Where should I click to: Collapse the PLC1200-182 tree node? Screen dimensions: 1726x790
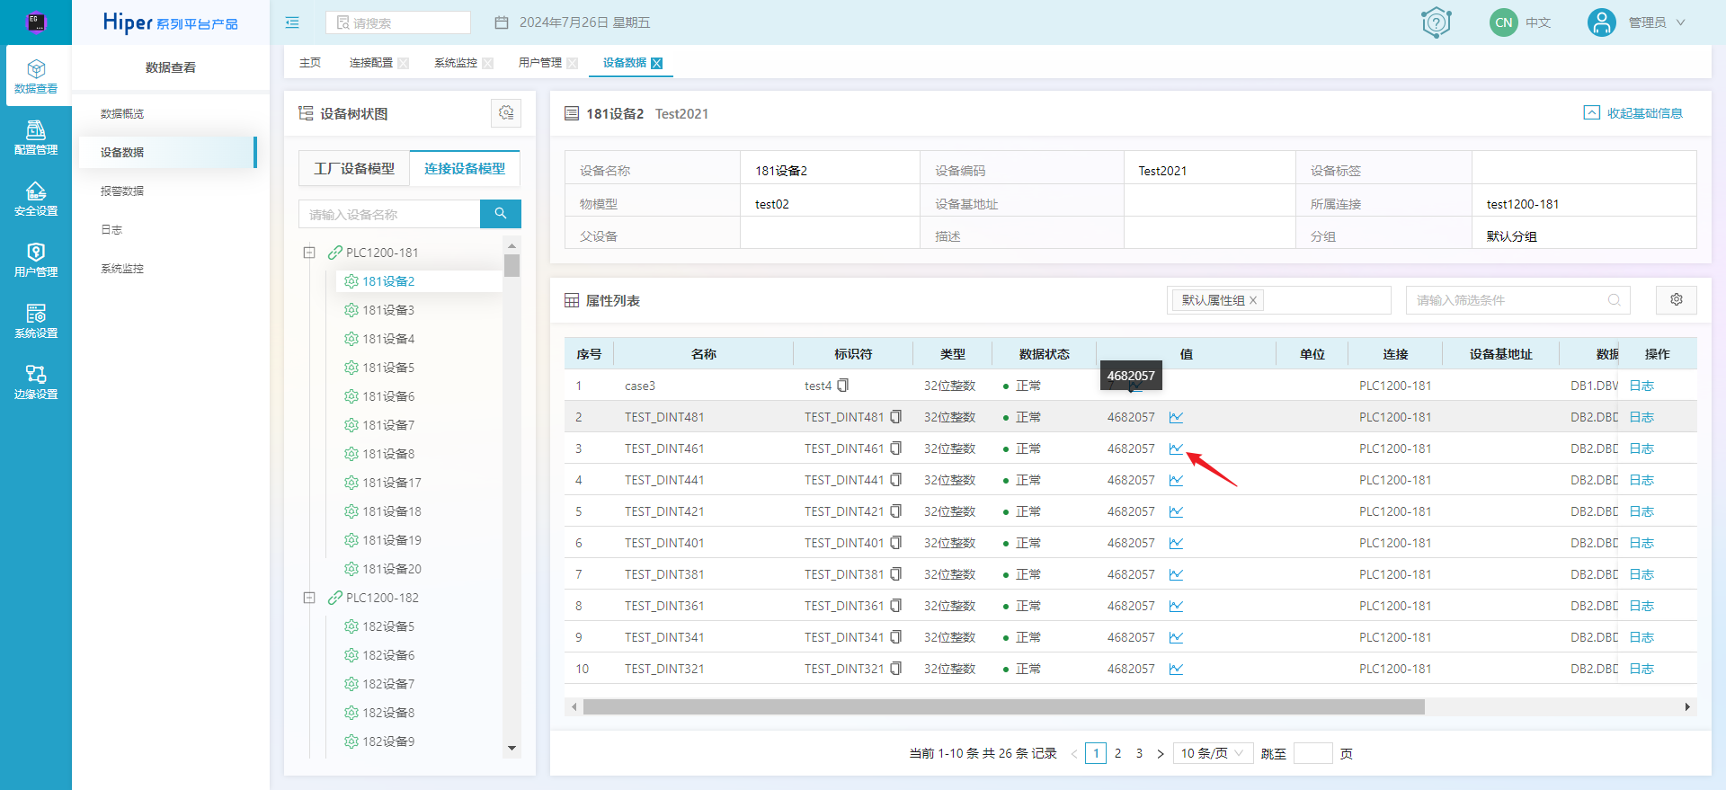pyautogui.click(x=309, y=598)
